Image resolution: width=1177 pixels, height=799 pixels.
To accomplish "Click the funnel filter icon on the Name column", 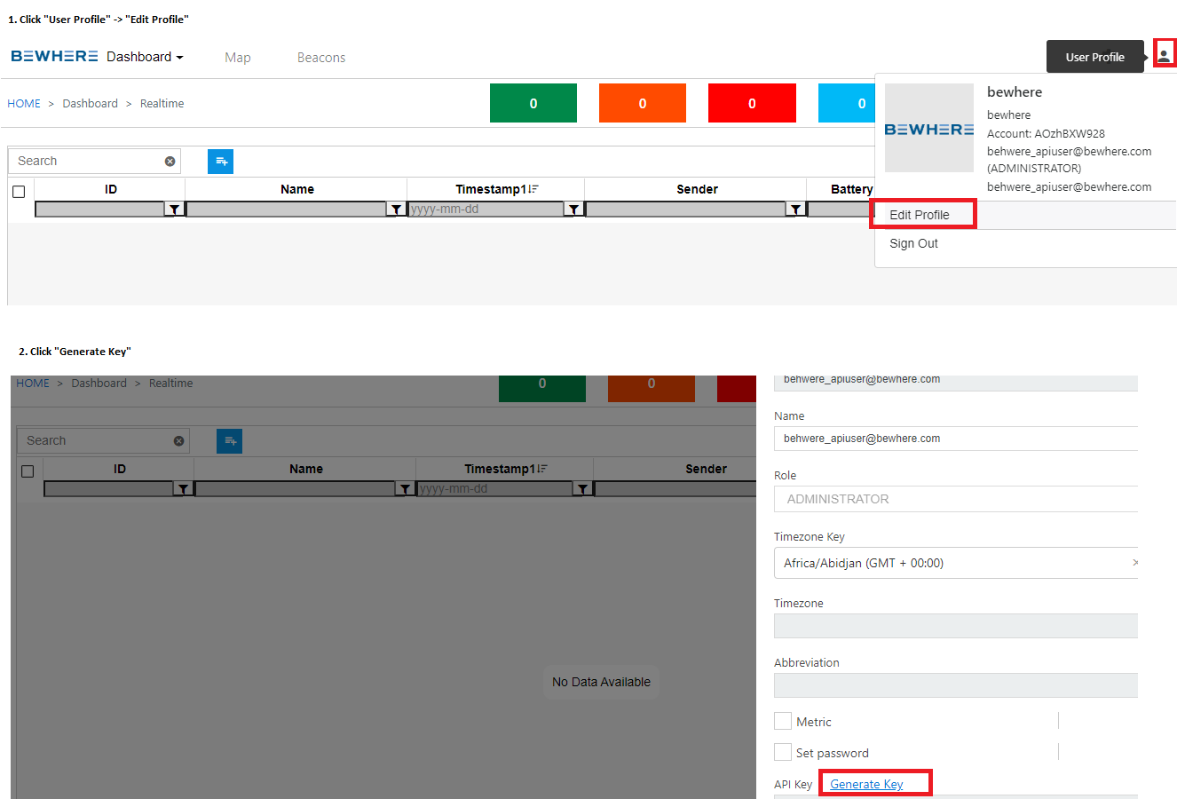I will click(x=397, y=209).
